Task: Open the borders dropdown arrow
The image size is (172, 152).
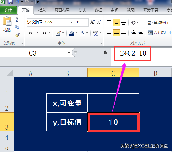Action: click(63, 33)
